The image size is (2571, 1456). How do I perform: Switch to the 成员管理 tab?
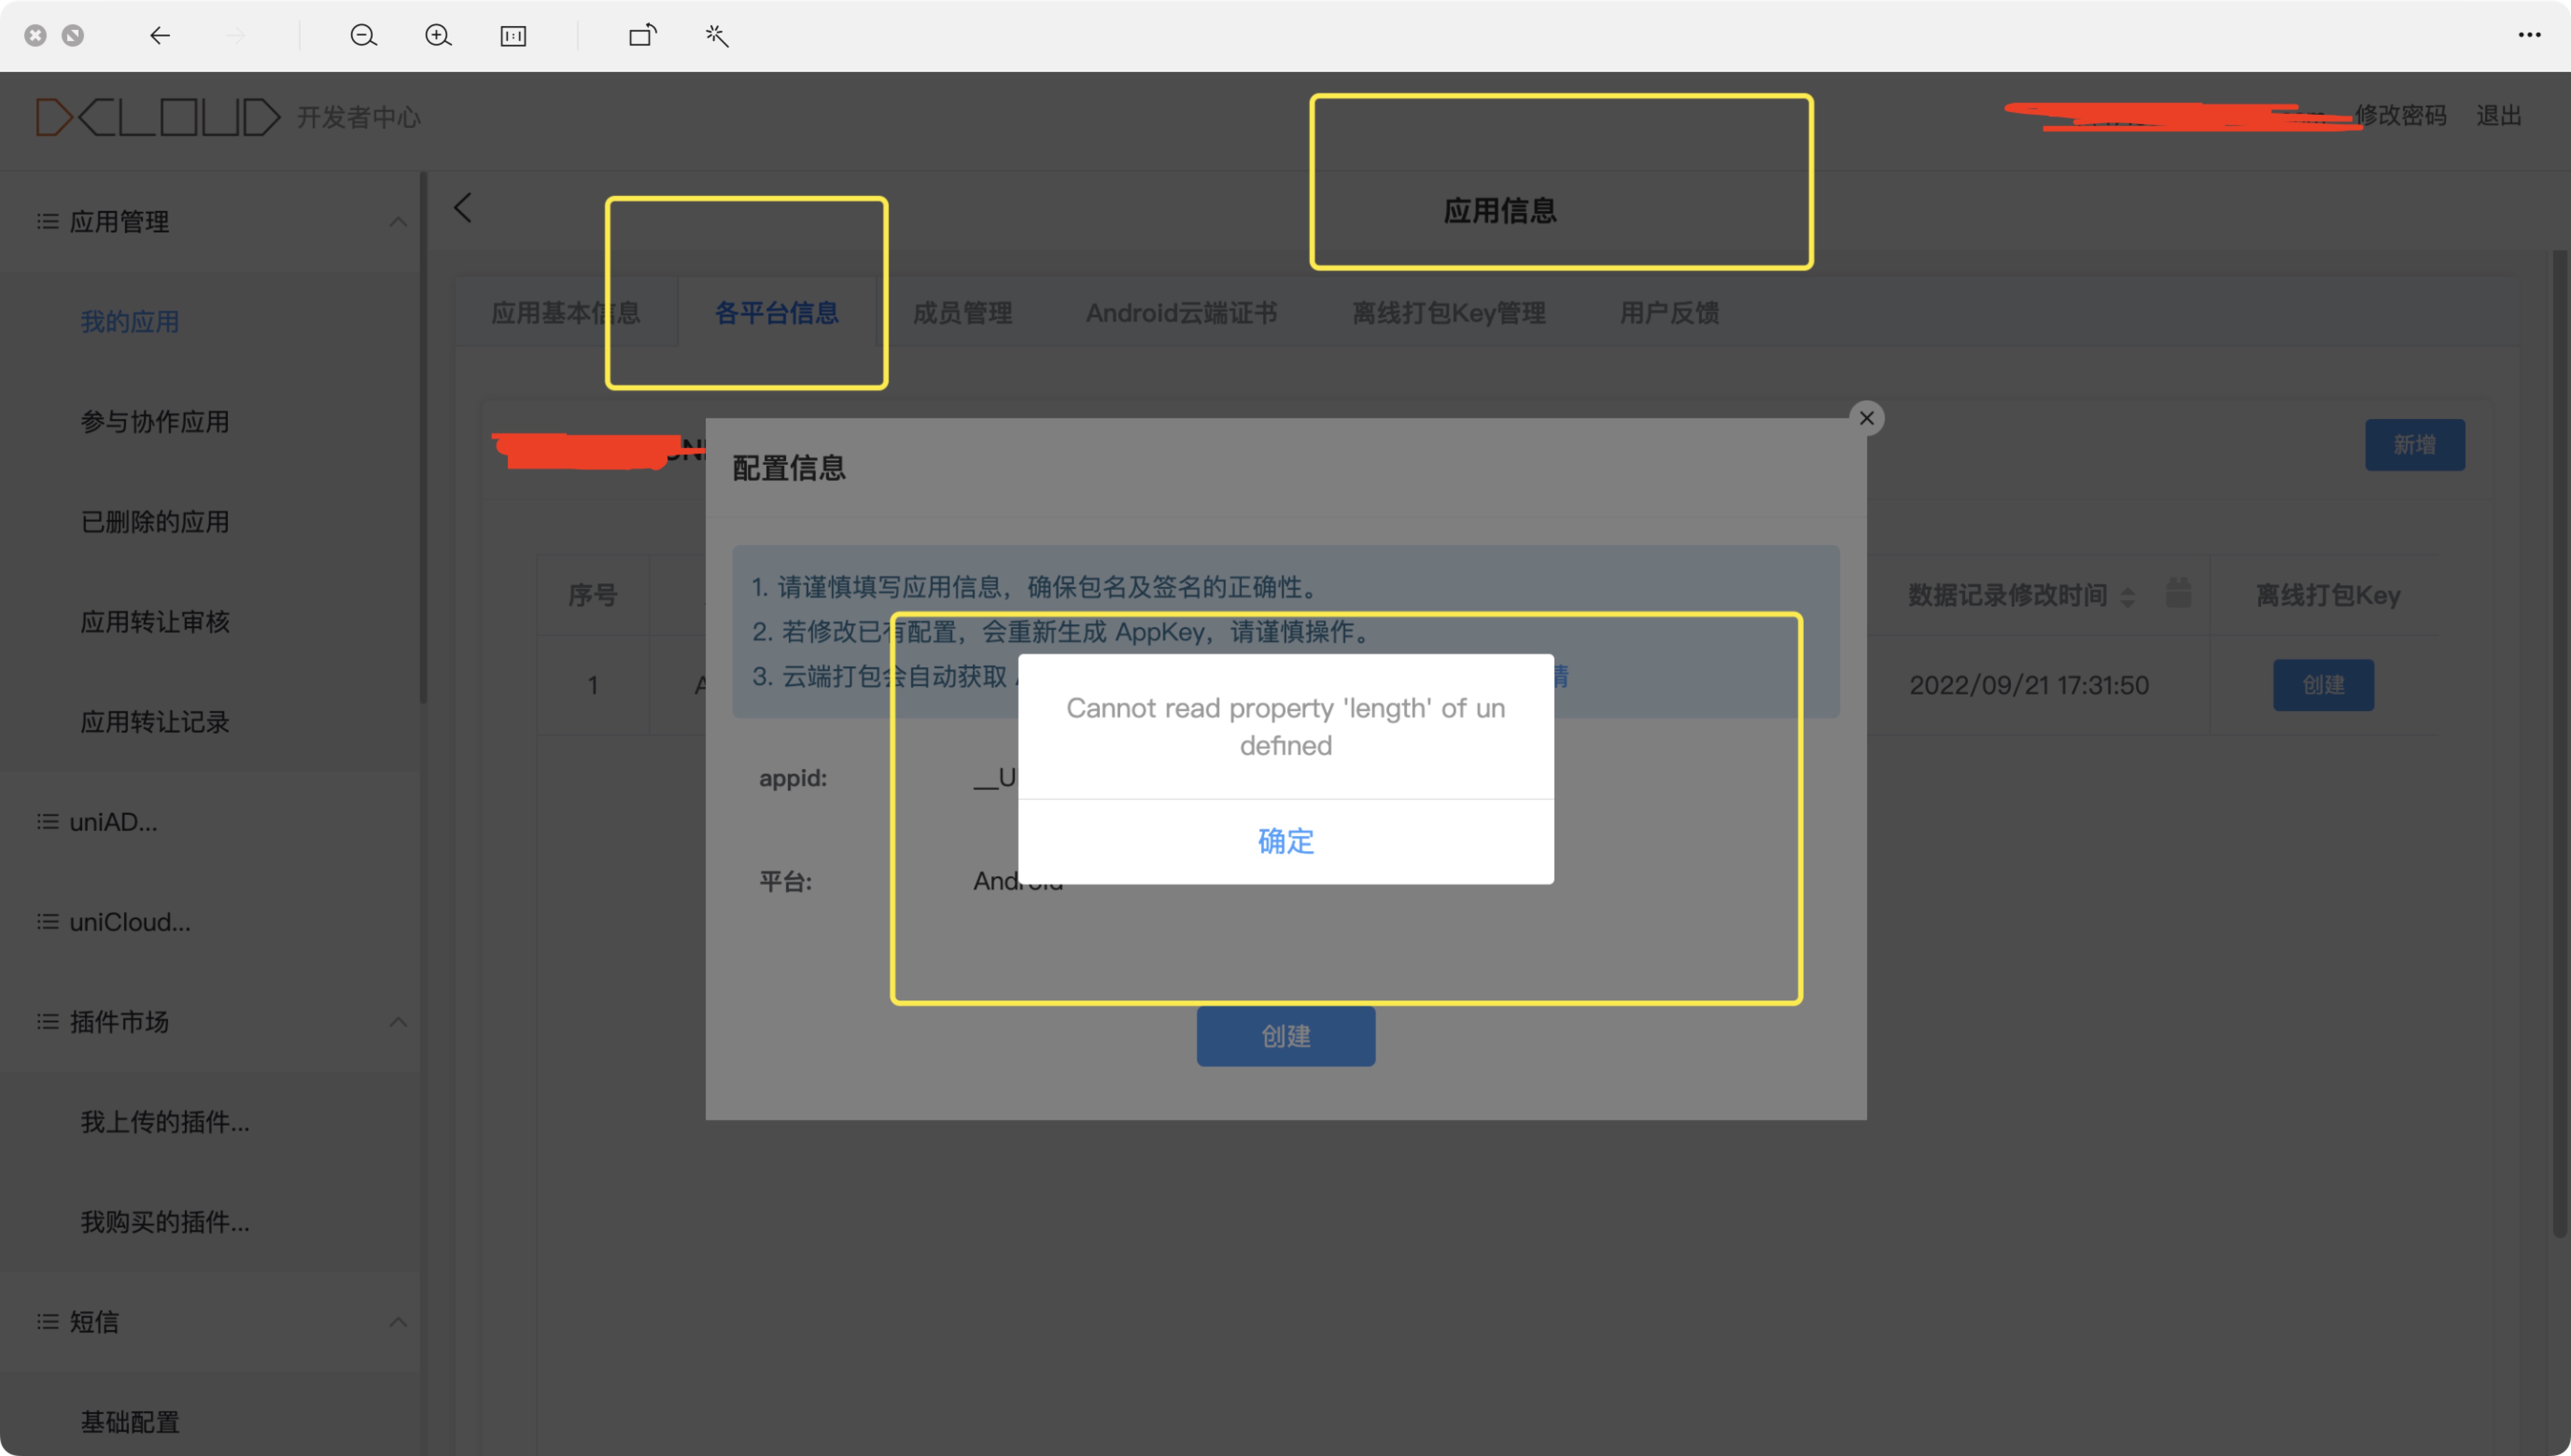tap(962, 313)
